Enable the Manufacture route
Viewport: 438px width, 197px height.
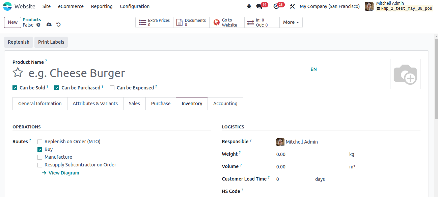(40, 157)
